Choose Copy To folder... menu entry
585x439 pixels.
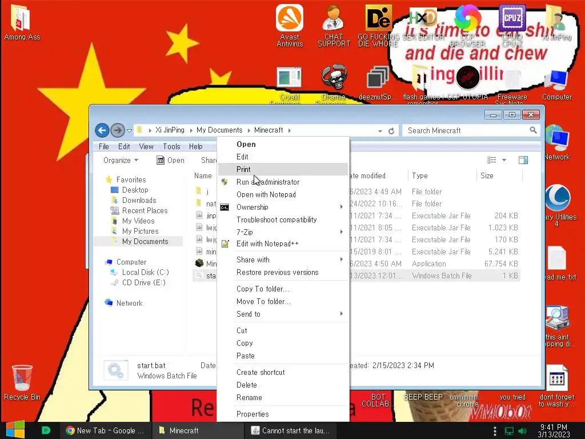point(283,289)
